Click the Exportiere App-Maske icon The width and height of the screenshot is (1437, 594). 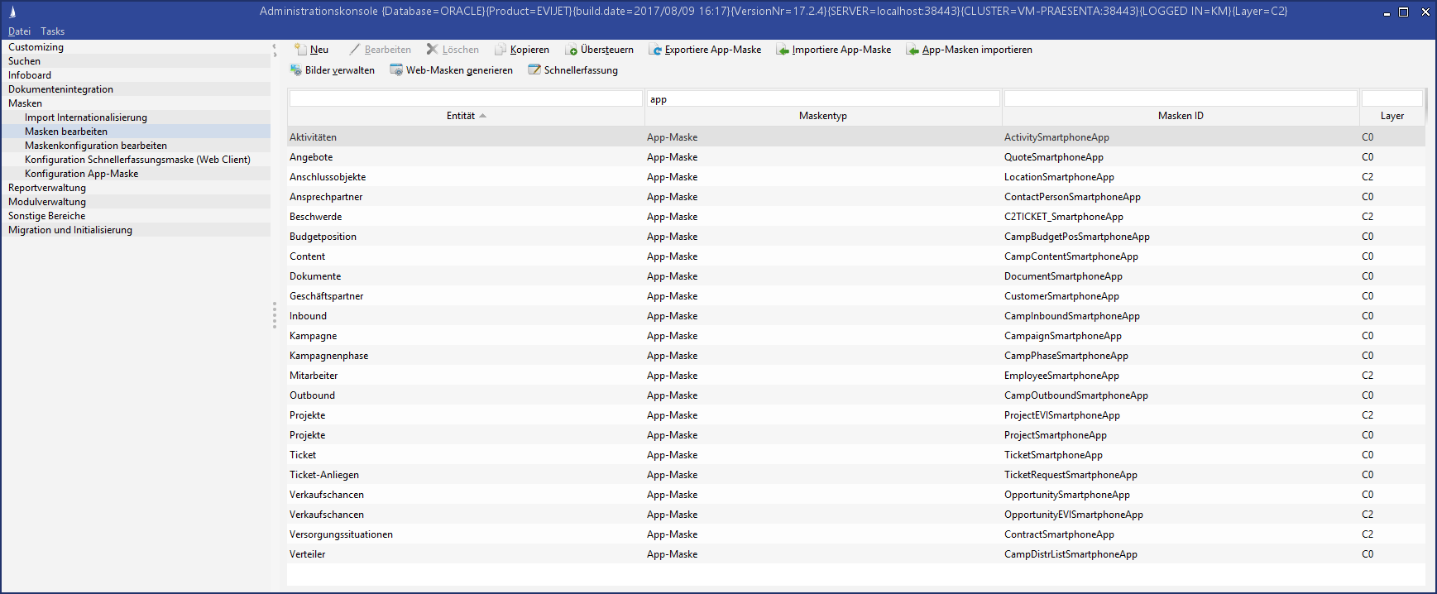point(655,50)
